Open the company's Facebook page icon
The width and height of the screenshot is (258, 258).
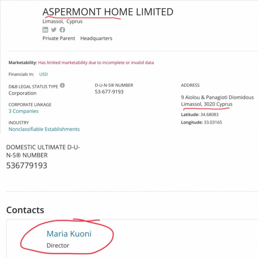click(62, 30)
